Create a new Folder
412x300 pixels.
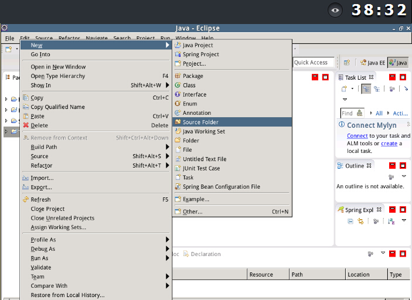tap(232, 141)
